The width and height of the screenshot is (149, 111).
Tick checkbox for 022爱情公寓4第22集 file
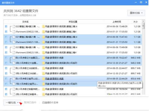6,26
